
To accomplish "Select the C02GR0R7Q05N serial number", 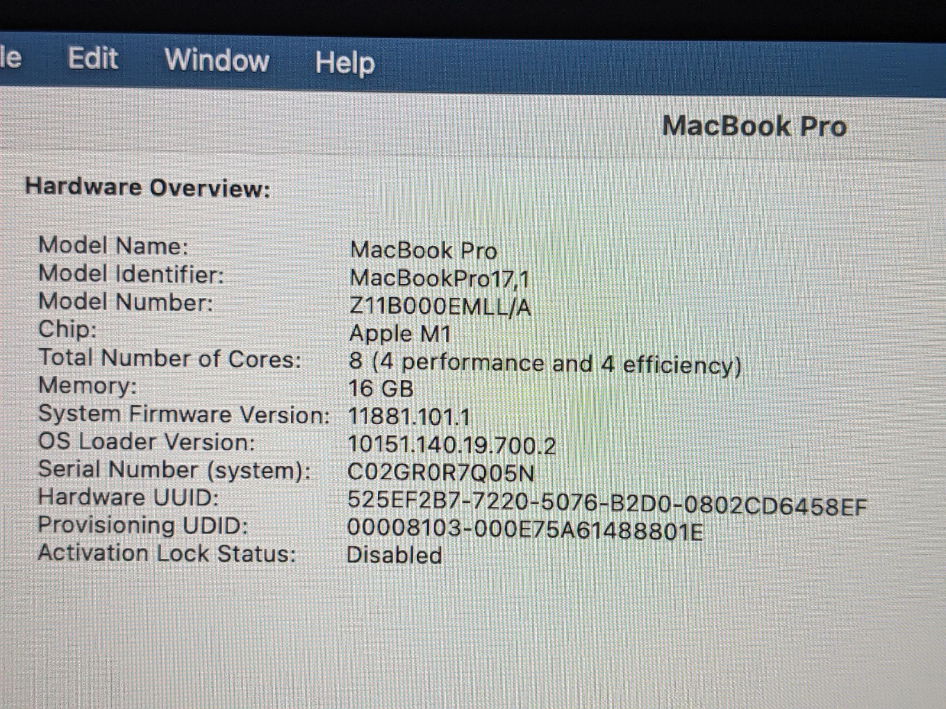I will tap(441, 473).
